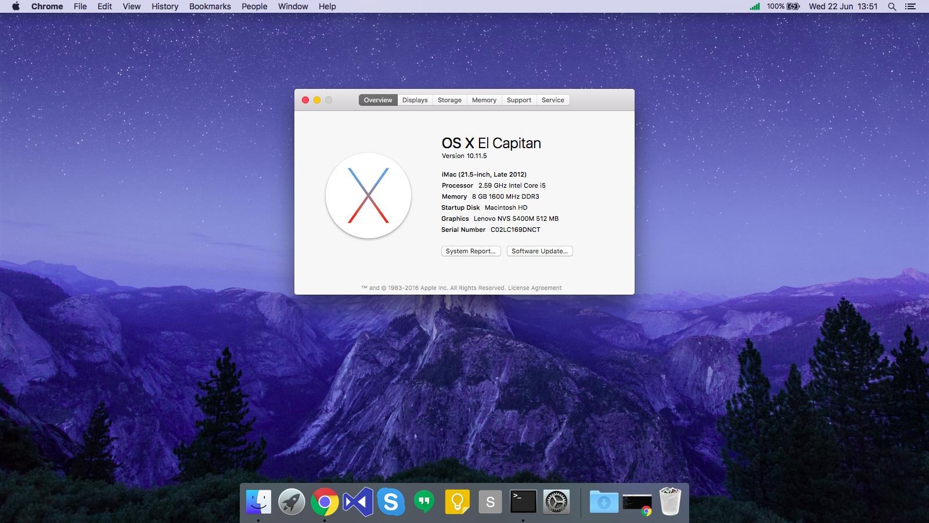Open Google Chrome from the Dock

tap(325, 501)
